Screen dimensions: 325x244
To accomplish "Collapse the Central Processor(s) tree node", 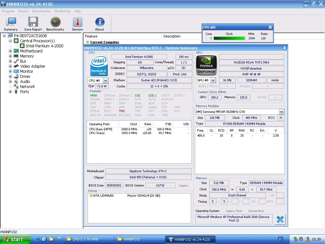I will [10, 41].
